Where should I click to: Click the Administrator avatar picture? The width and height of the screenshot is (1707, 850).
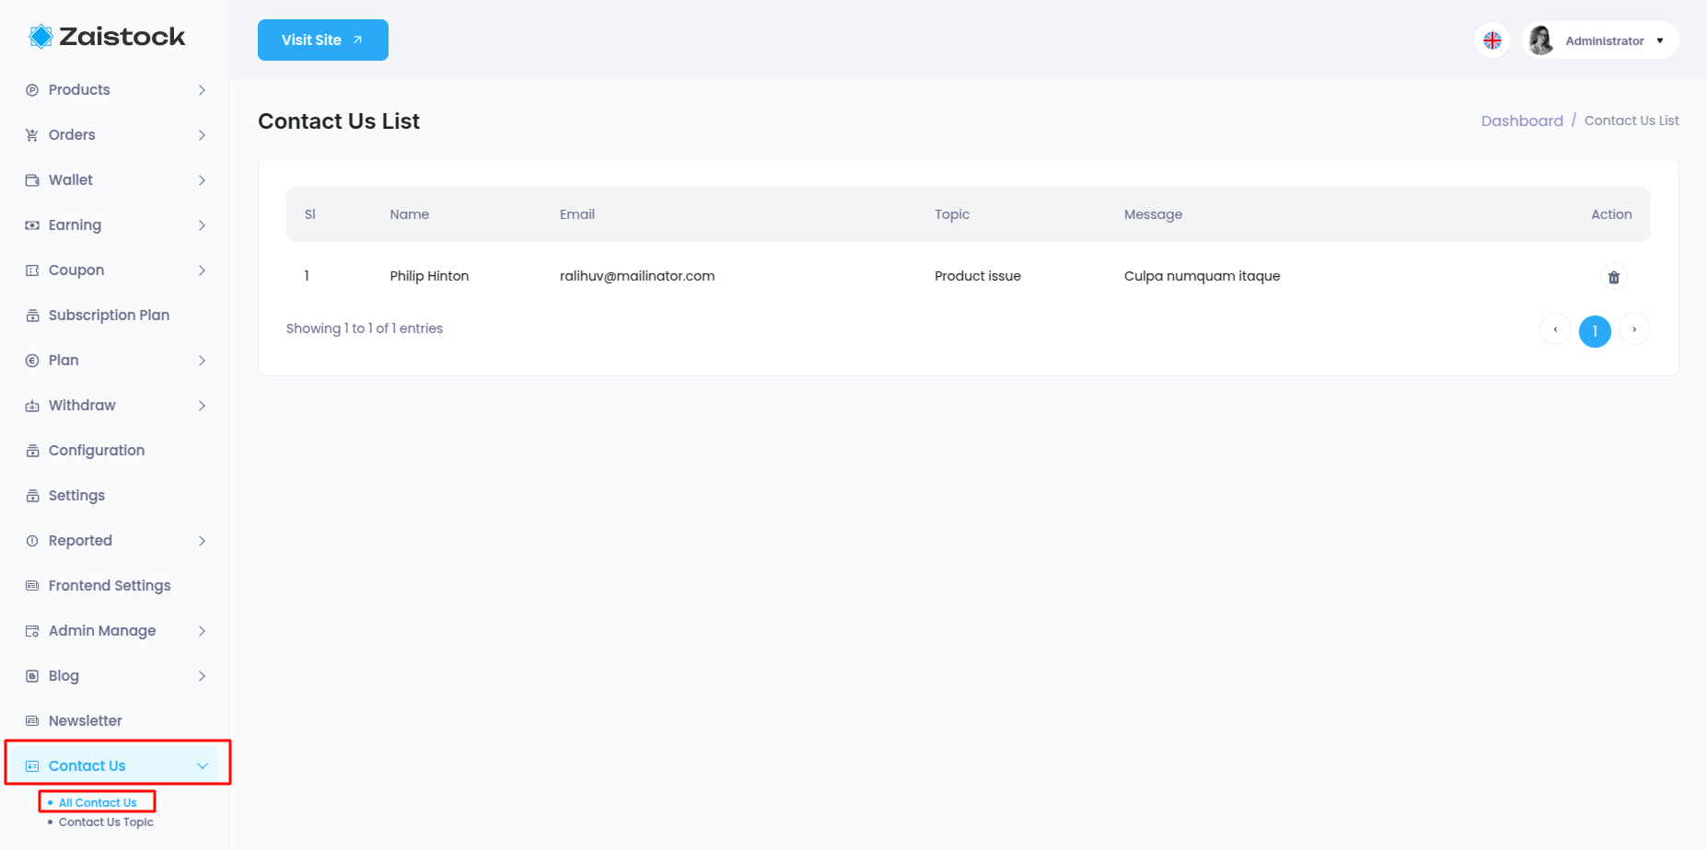coord(1541,40)
